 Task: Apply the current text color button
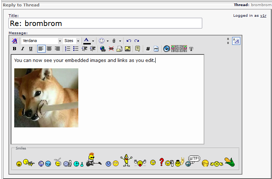coord(87,41)
